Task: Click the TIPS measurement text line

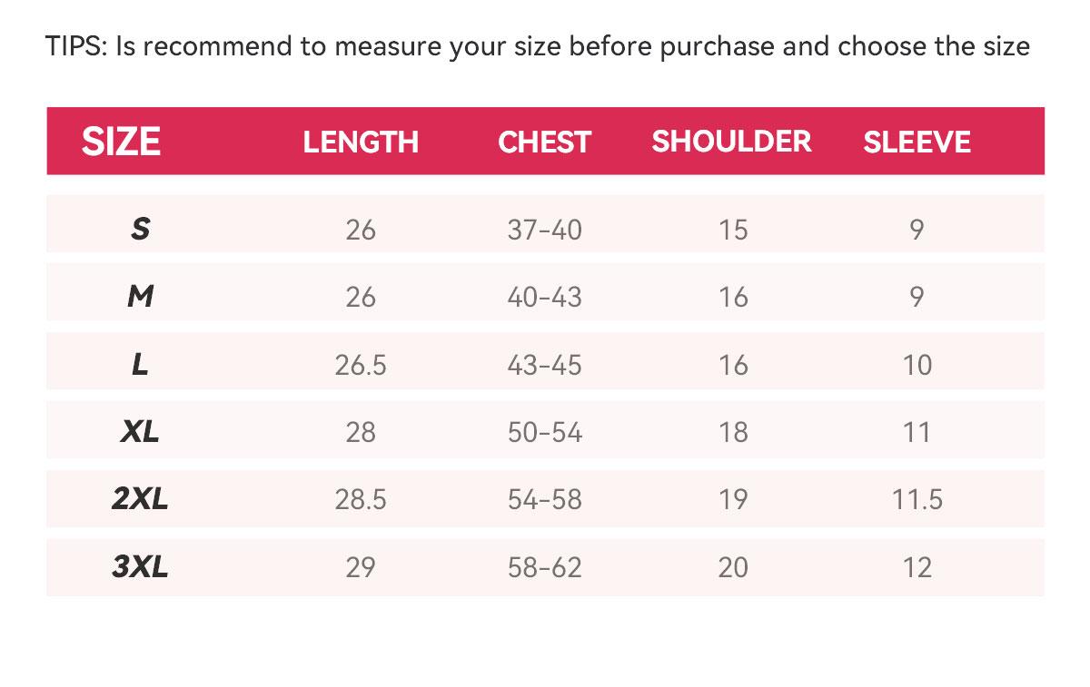Action: [538, 46]
